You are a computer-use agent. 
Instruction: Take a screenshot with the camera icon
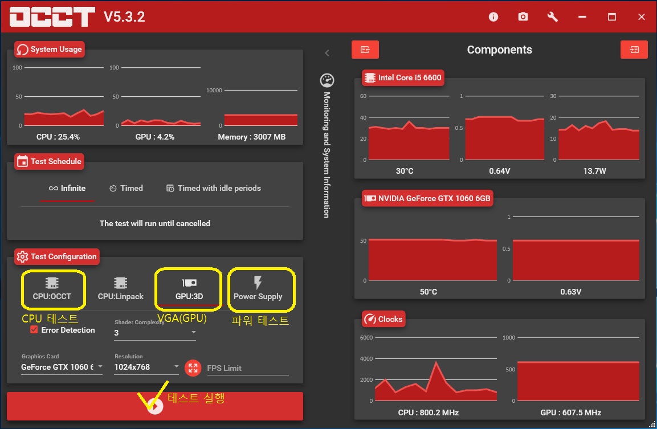point(523,17)
